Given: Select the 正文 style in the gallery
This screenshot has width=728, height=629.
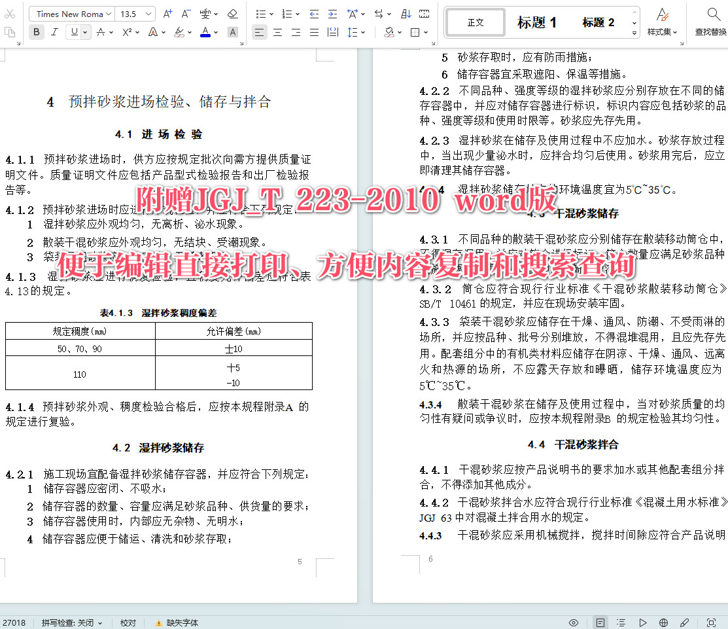Looking at the screenshot, I should click(475, 22).
